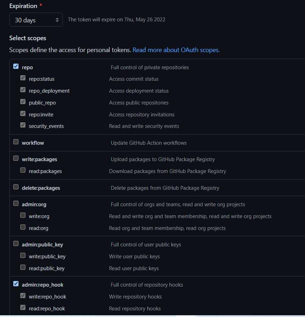Click 'Access deployment status' description
The width and height of the screenshot is (305, 317).
click(139, 91)
